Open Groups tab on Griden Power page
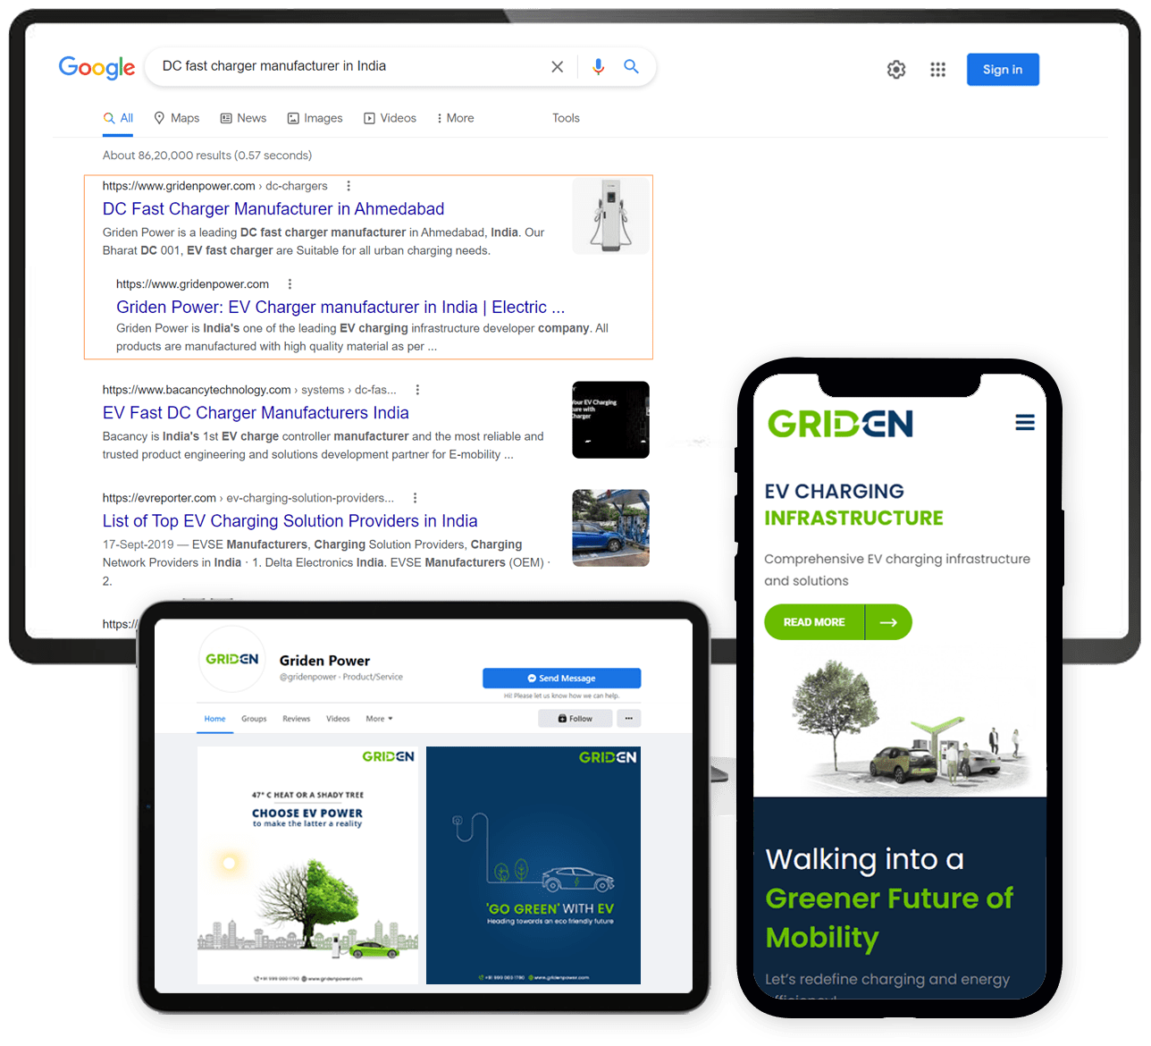This screenshot has height=1046, width=1151. [x=254, y=719]
